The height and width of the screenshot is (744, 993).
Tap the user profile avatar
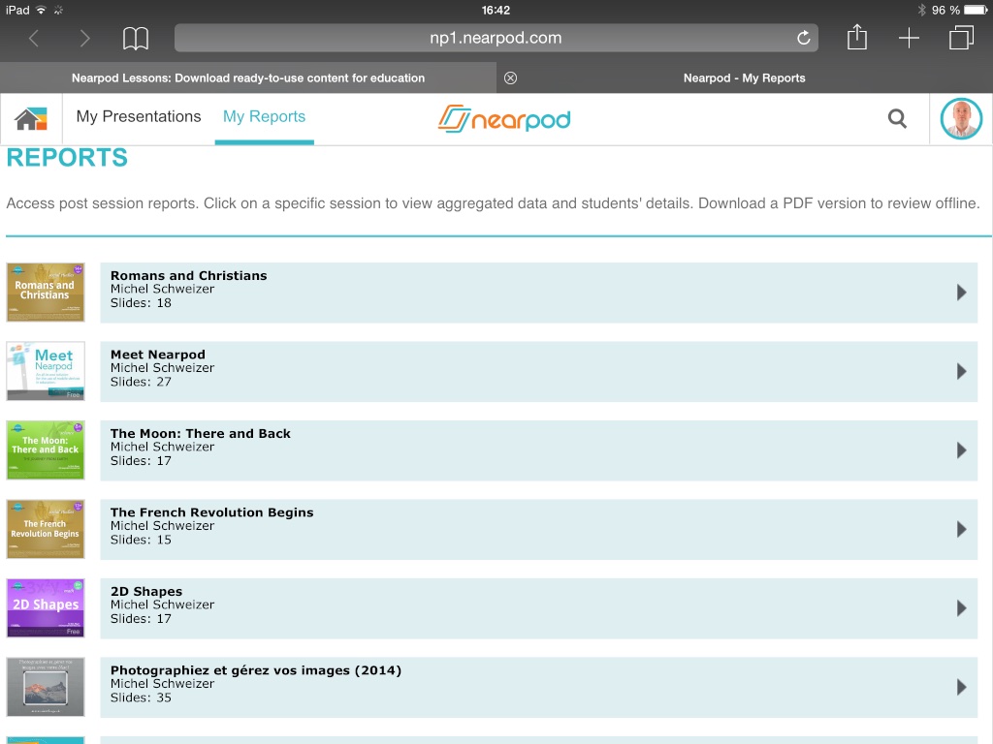[961, 119]
